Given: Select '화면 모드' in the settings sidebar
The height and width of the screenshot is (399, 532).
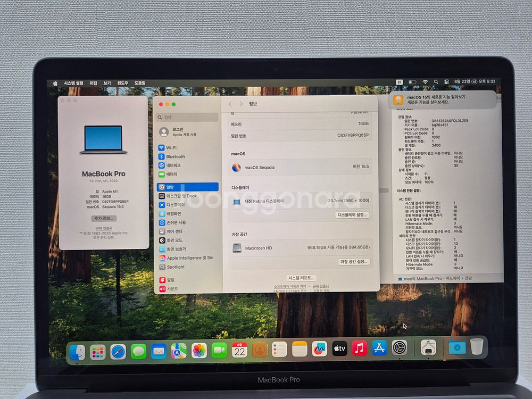Looking at the screenshot, I should pyautogui.click(x=187, y=240).
